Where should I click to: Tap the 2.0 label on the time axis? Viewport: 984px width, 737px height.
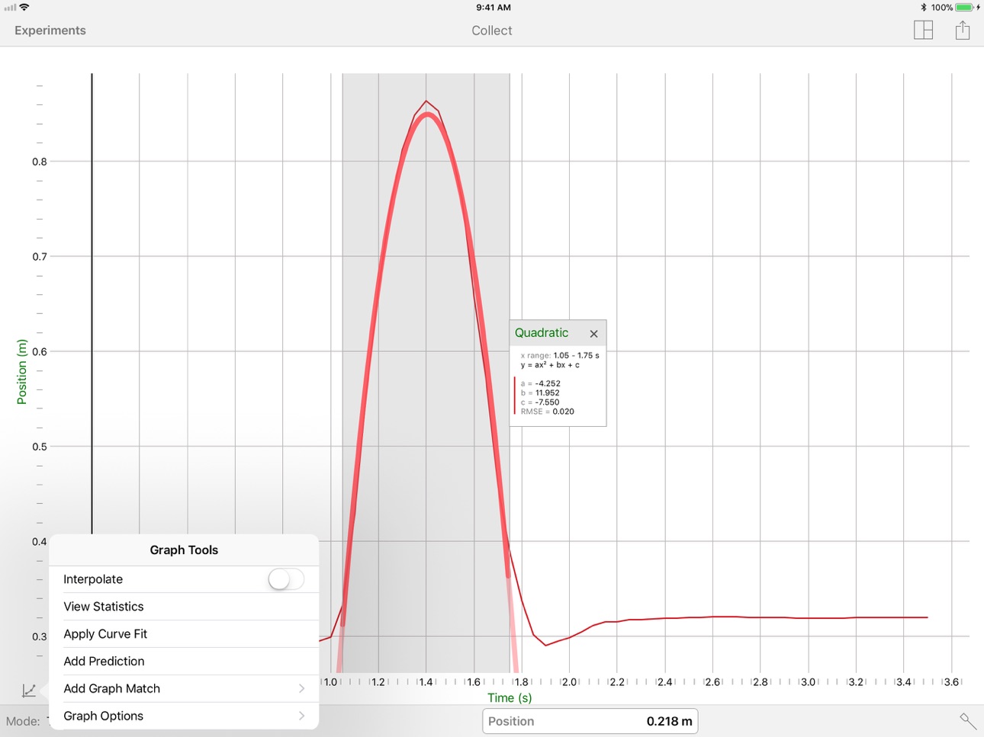570,682
